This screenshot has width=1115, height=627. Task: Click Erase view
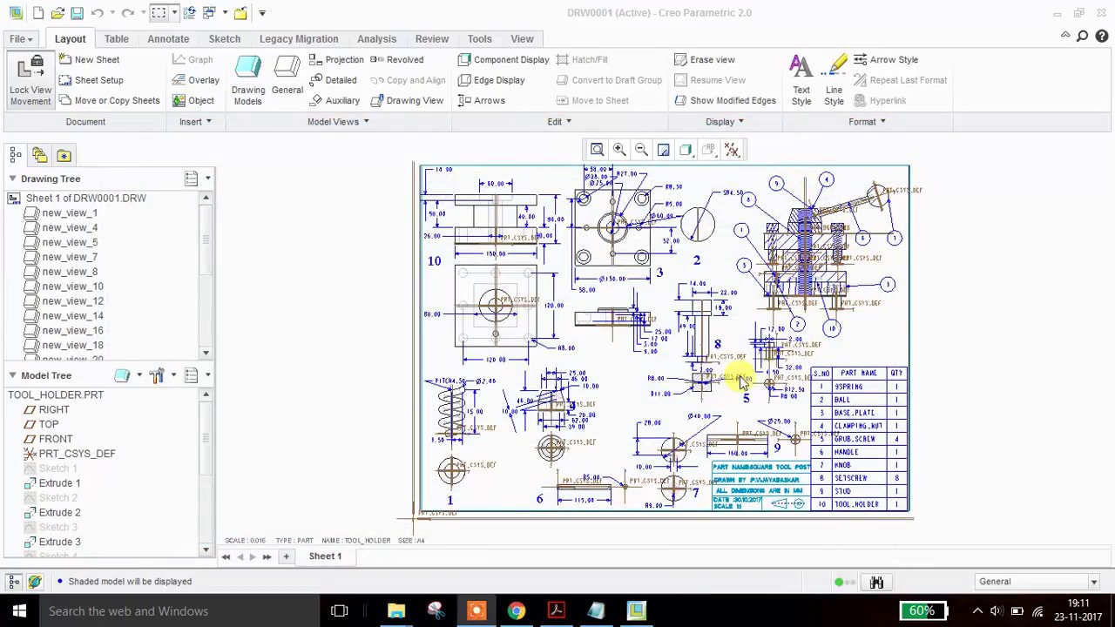704,59
